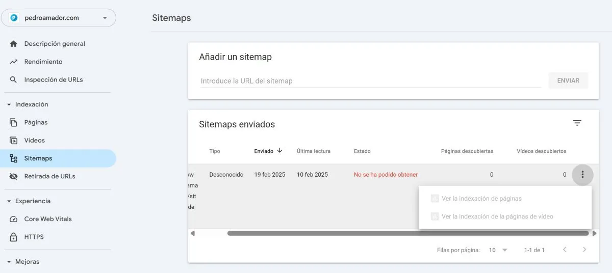
Task: Click the Estado column header
Action: 362,151
